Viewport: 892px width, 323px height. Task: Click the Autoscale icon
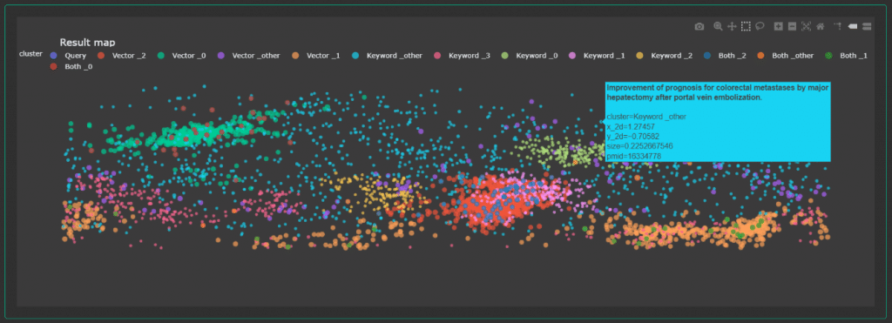pos(806,26)
